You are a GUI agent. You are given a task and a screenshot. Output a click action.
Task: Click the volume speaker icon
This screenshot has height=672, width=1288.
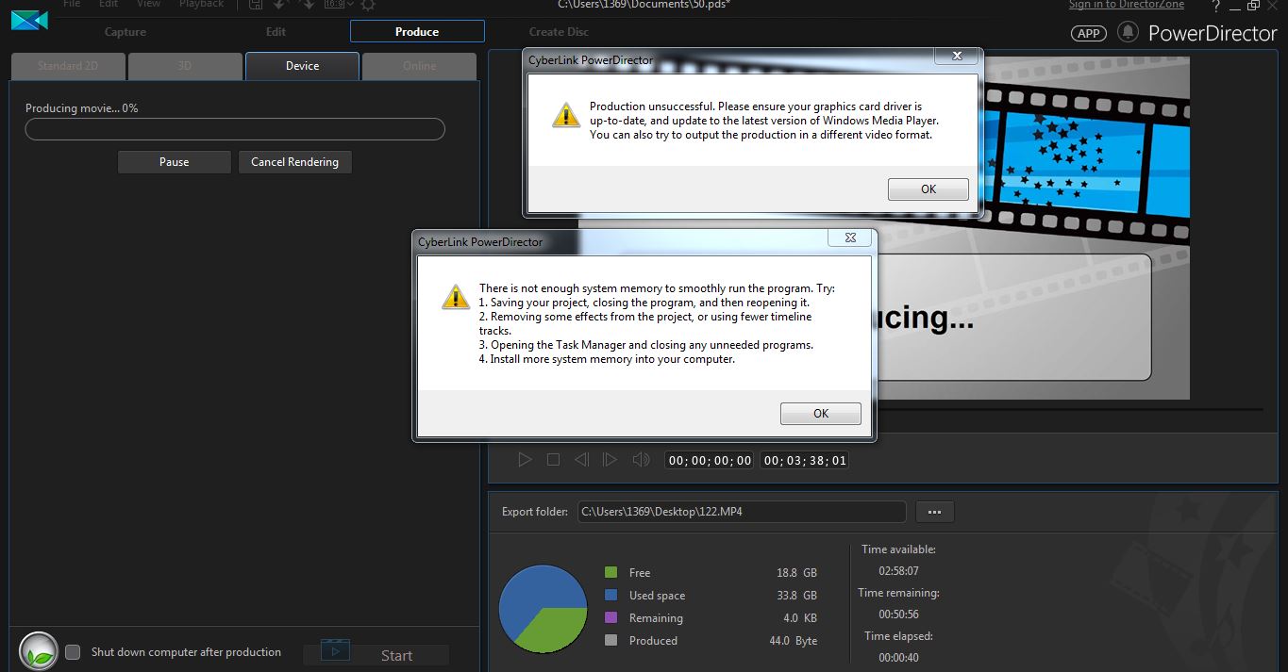point(642,460)
